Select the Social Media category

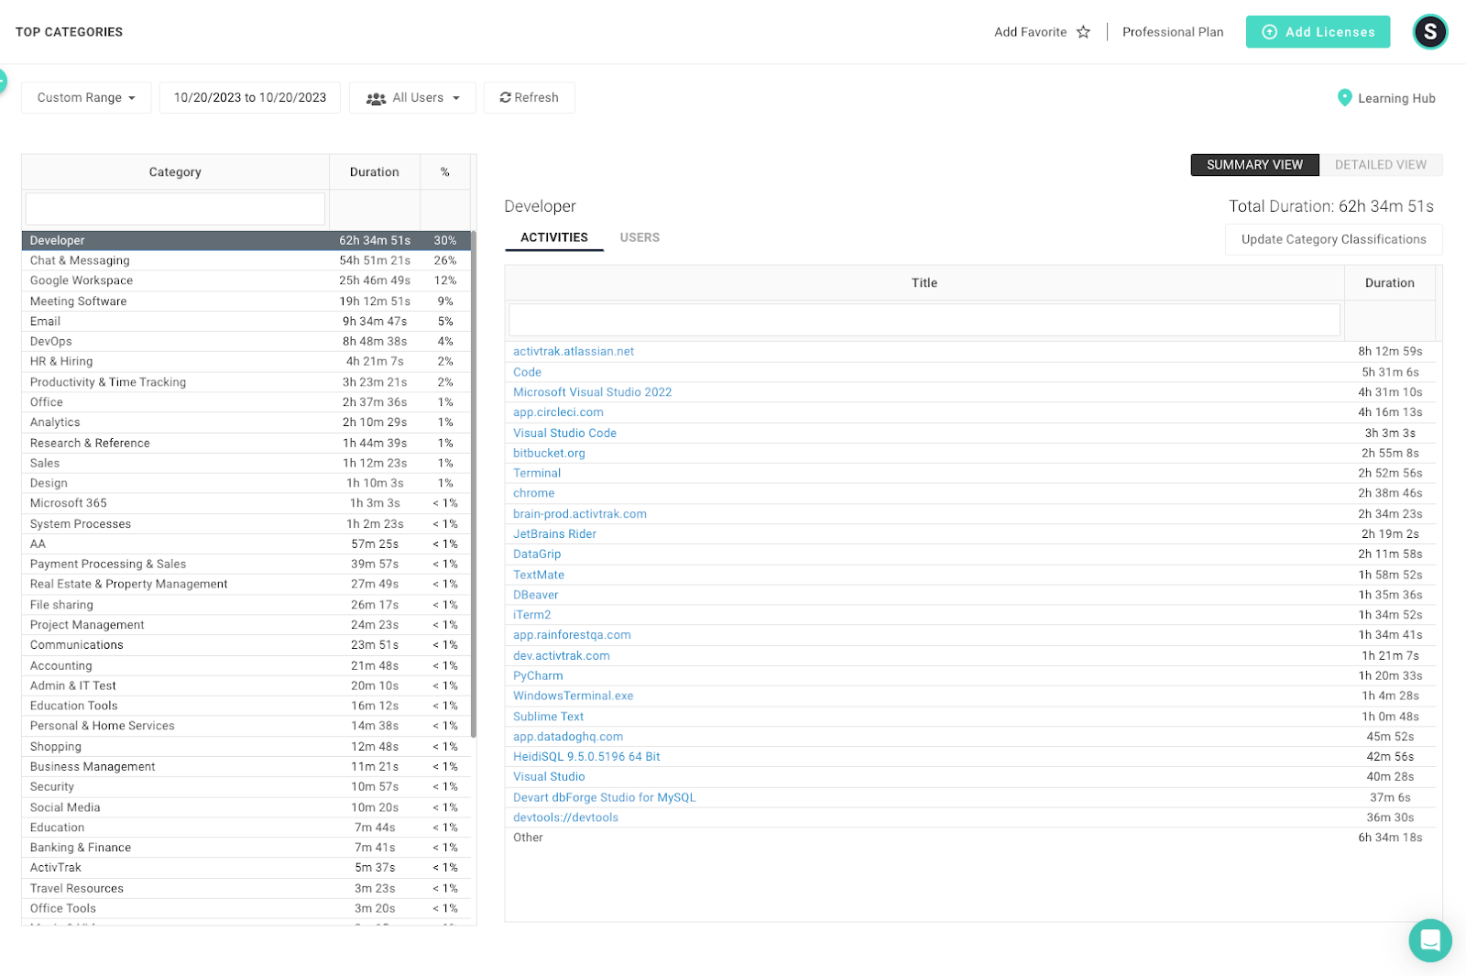click(246, 807)
